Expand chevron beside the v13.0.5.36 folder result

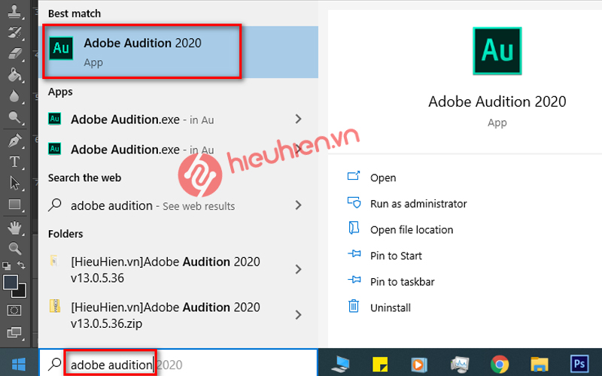[x=298, y=269]
